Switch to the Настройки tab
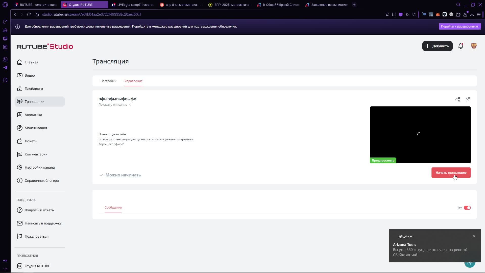This screenshot has height=273, width=485. (108, 81)
